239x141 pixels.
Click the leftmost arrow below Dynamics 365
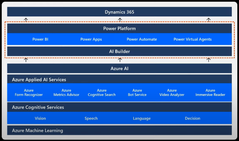tap(26, 20)
